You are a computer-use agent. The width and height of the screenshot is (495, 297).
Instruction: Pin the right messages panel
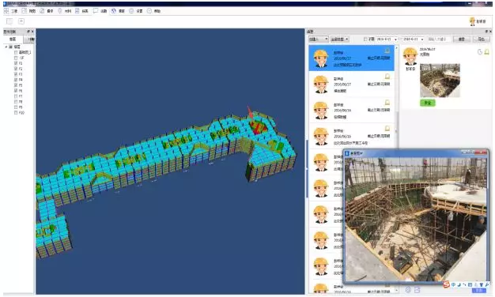click(486, 32)
